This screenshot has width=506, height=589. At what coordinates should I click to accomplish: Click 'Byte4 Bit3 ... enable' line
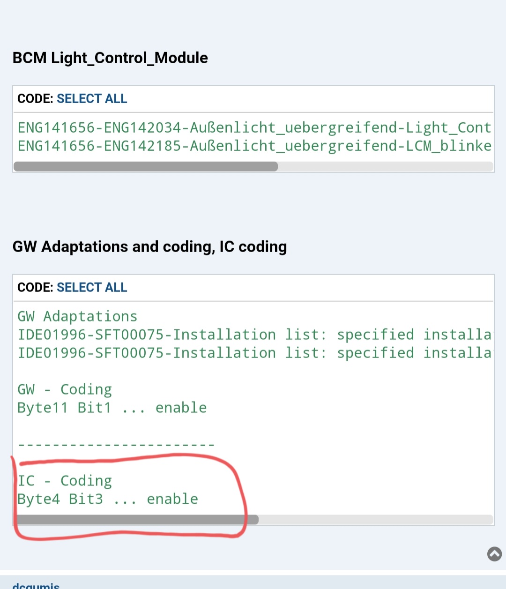click(x=108, y=499)
